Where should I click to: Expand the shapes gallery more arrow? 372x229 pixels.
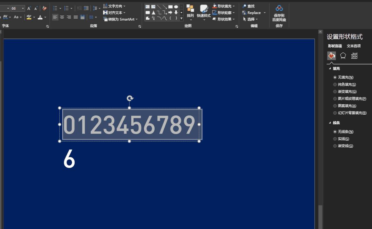[182, 18]
